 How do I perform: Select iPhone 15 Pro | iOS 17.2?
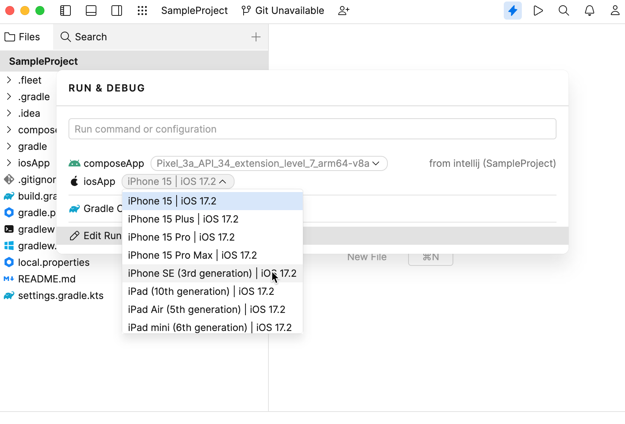212,237
